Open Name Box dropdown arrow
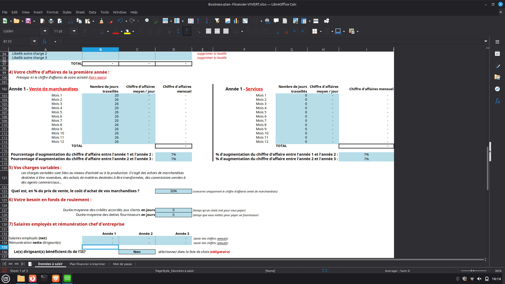Image resolution: width=505 pixels, height=284 pixels. pyautogui.click(x=34, y=42)
